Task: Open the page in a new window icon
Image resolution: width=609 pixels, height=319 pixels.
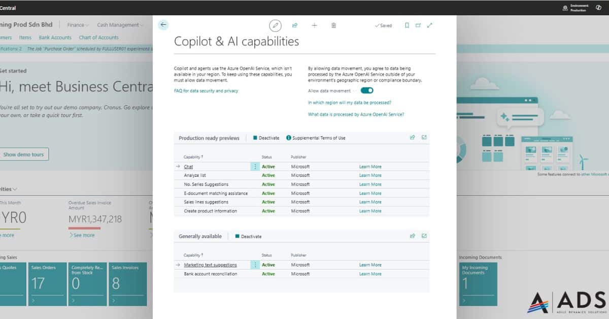Action: [x=418, y=25]
